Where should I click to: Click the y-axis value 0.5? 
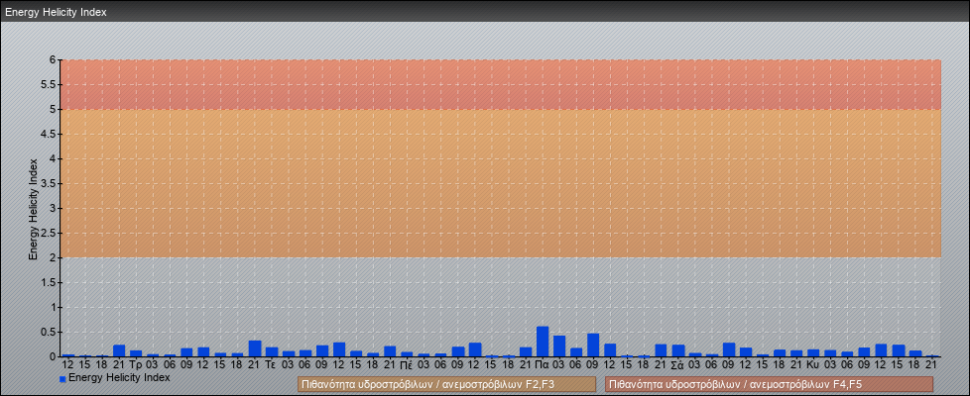[49, 332]
